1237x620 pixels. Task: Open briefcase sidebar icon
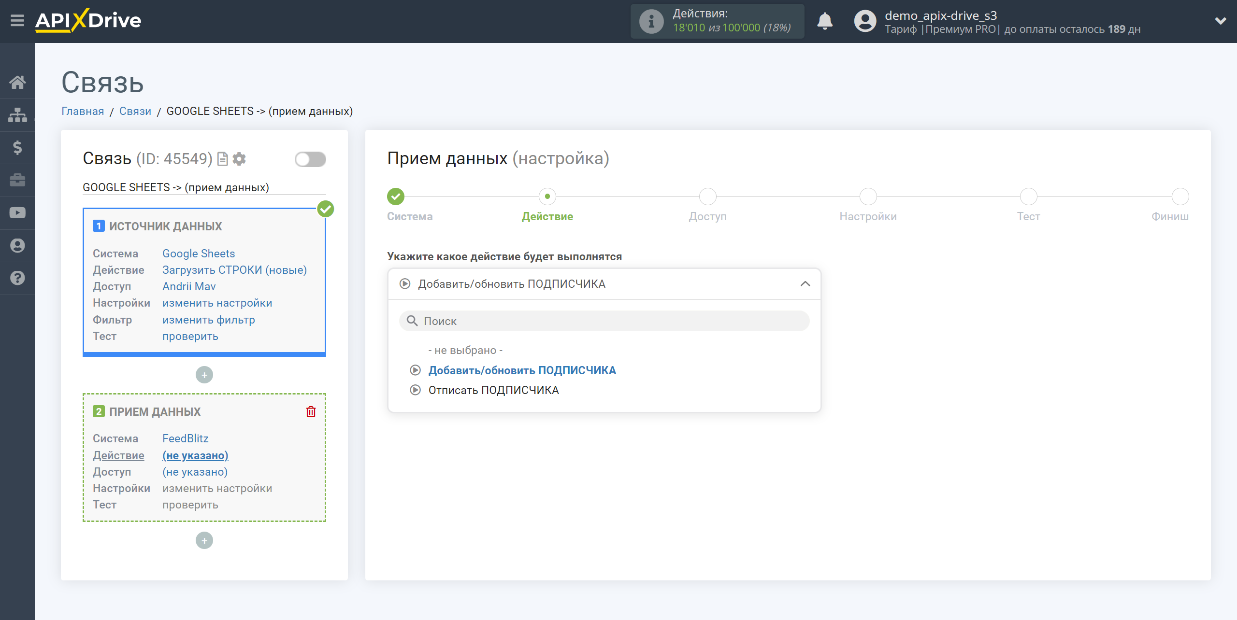coord(17,180)
